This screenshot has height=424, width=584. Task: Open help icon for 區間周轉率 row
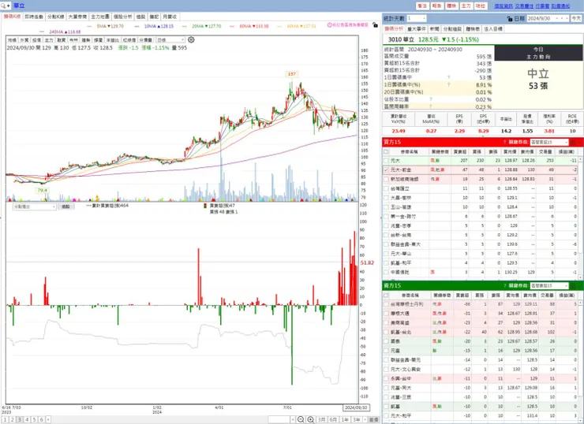pyautogui.click(x=431, y=106)
